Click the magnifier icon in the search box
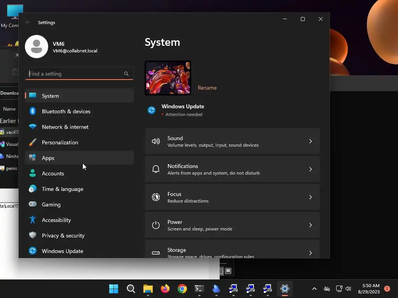 coord(126,74)
